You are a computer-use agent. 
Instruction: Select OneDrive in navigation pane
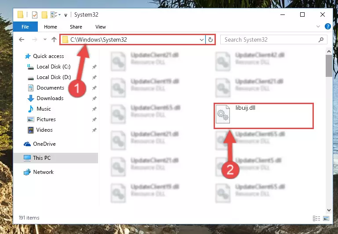pyautogui.click(x=44, y=144)
